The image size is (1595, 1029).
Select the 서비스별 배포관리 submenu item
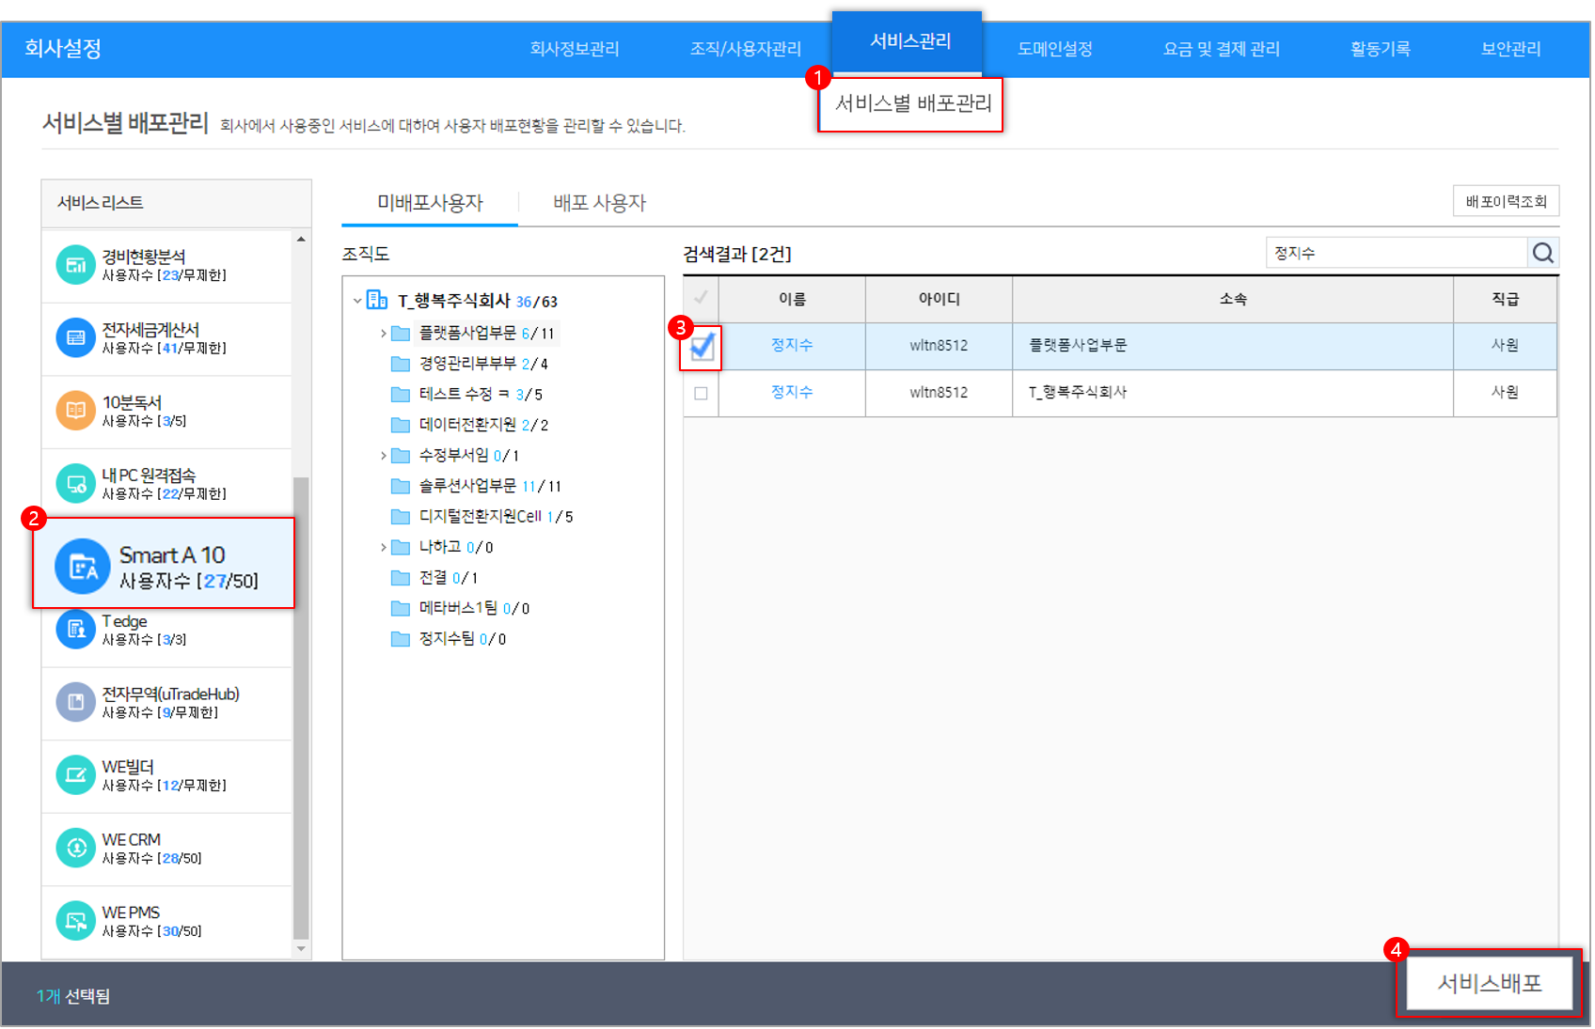point(912,103)
